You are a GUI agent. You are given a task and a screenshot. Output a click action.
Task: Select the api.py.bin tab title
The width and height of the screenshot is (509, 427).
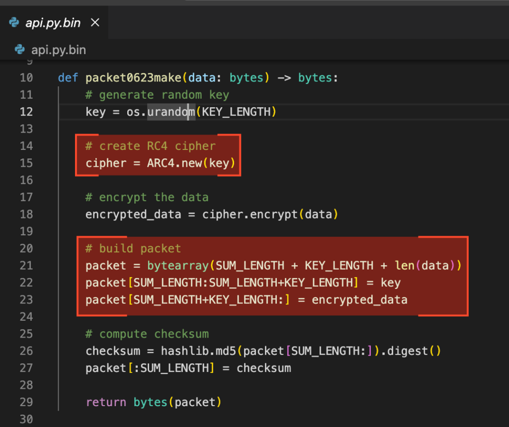point(53,23)
